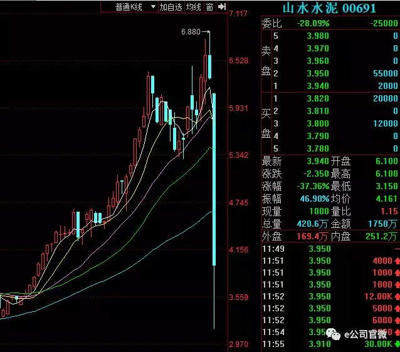Click the green down arrow beside 30.00K trade
Image resolution: width=400 pixels, height=352 pixels.
(396, 344)
